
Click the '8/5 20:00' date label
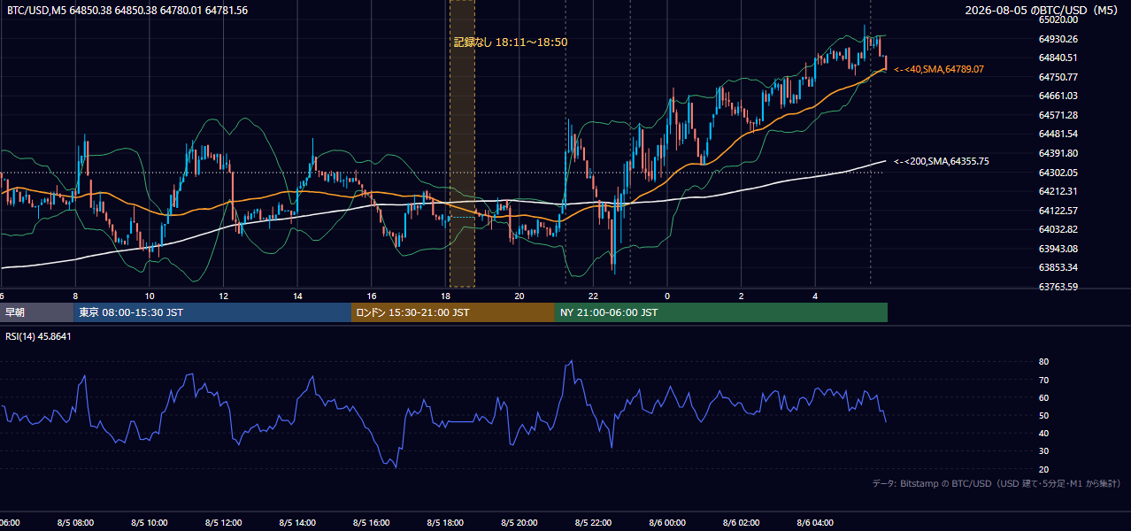click(519, 523)
